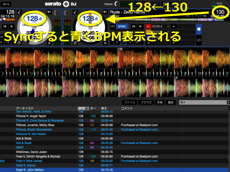This screenshot has width=230, height=172.
Task: Sort library by キー column
Action: tap(95, 108)
